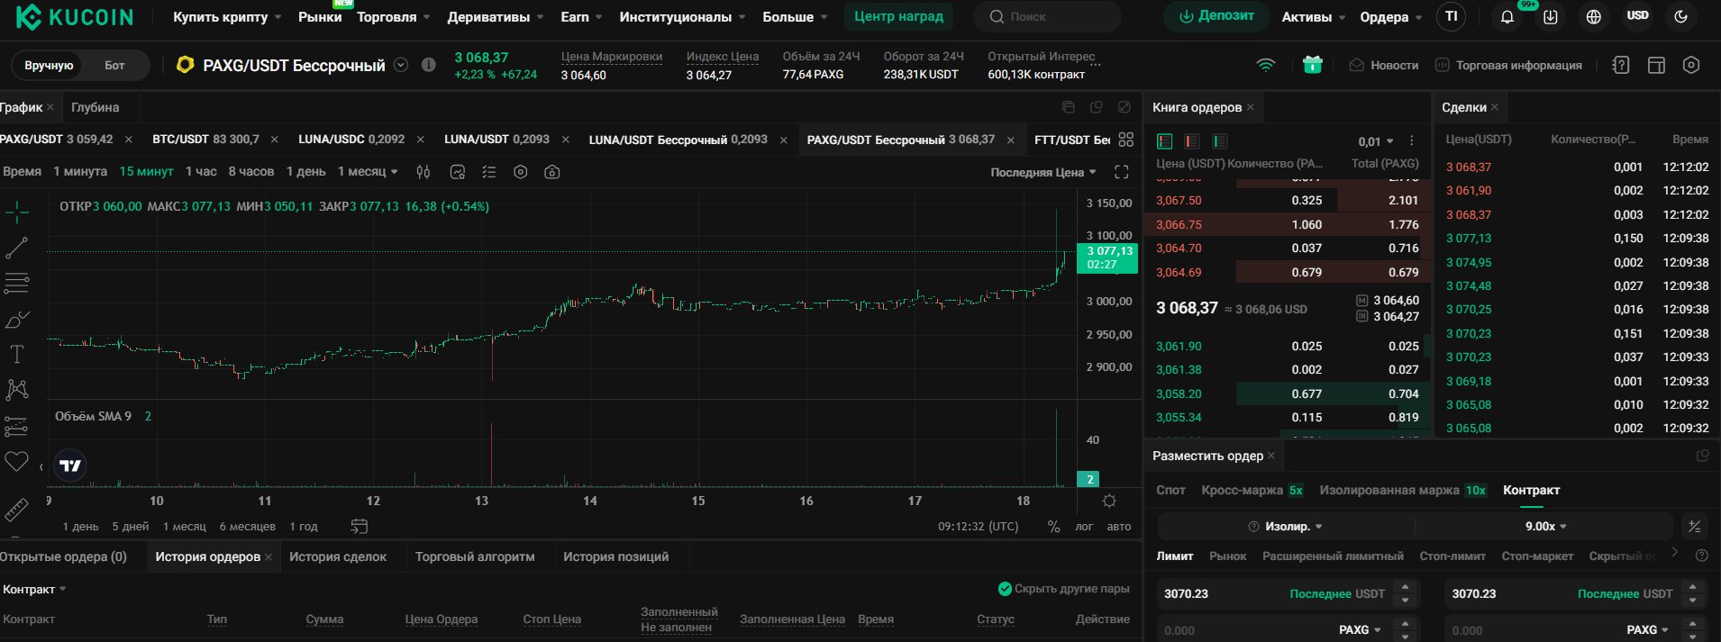Open the help guide icon in trading bar
Viewport: 1721px width, 642px height.
click(1620, 65)
